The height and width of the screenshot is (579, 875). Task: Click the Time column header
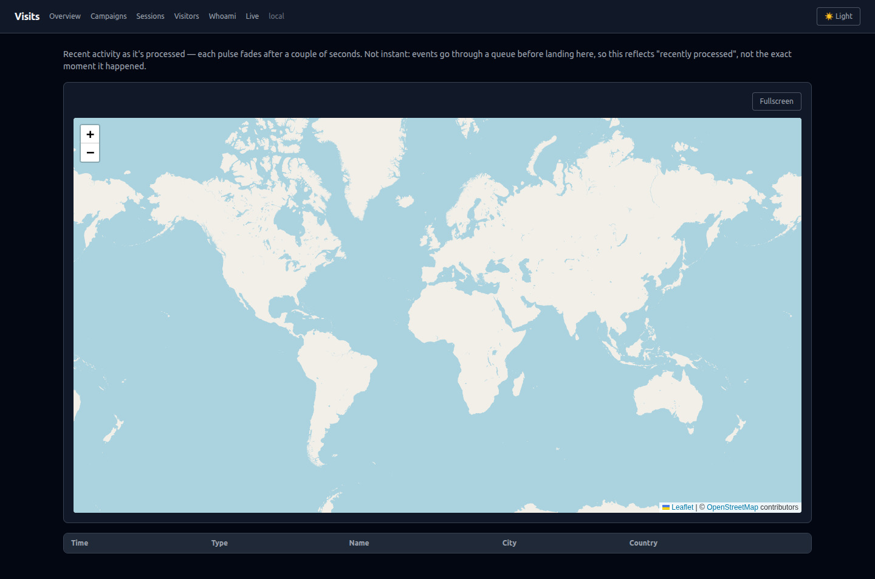click(x=80, y=543)
